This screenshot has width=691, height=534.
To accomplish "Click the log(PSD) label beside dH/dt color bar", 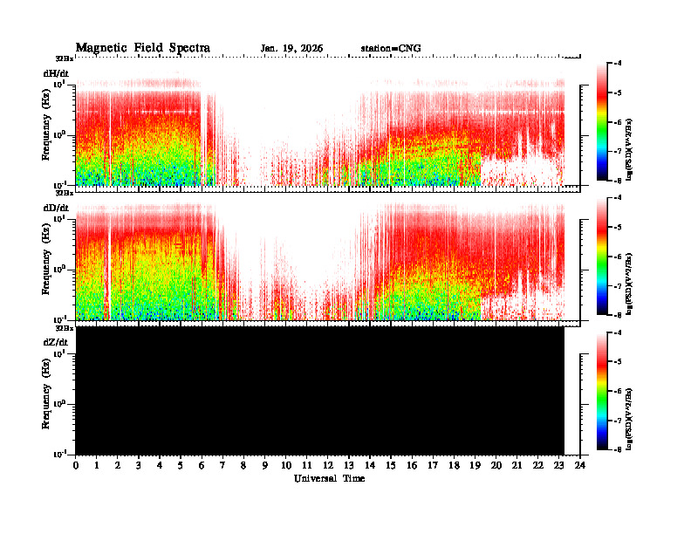I will (629, 149).
